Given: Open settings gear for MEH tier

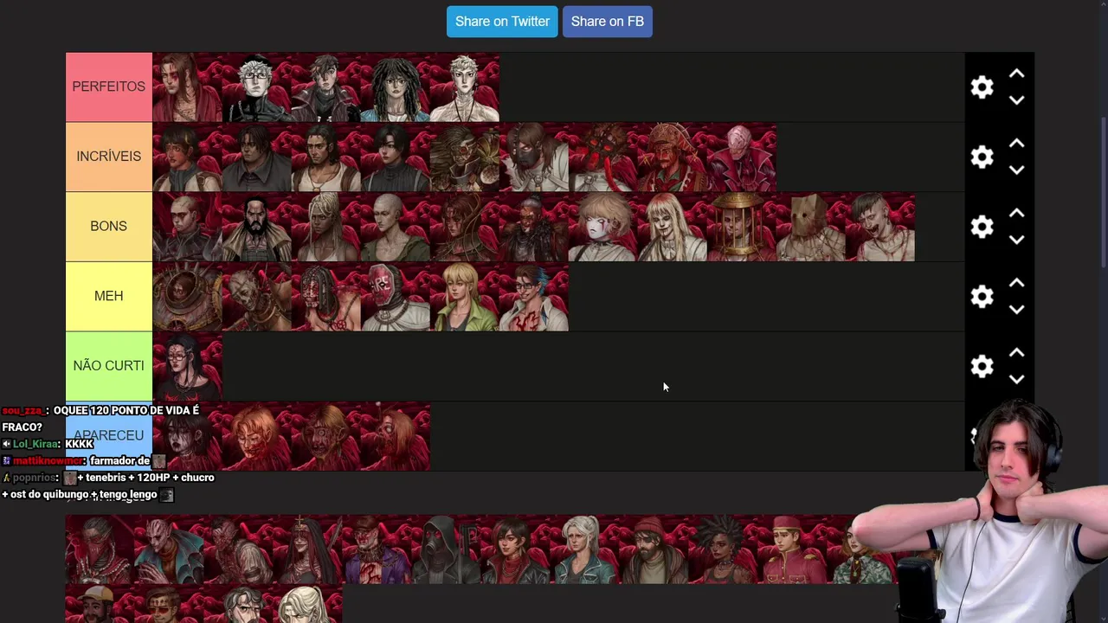Looking at the screenshot, I should (982, 297).
